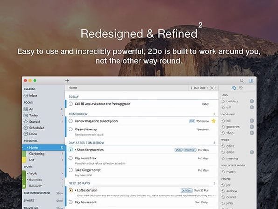Viewport: 278px width, 209px height.
Task: Click the count badge beside builders tag
Action: pos(252,101)
